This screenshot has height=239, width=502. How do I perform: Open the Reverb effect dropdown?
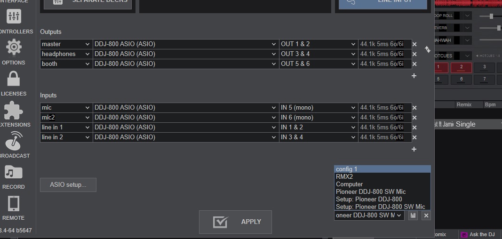click(468, 28)
